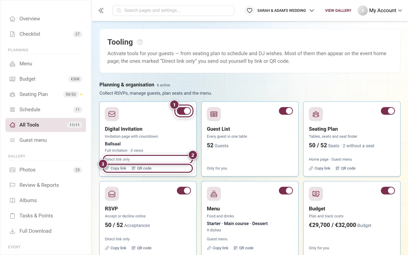Image resolution: width=408 pixels, height=255 pixels.
Task: Click the heart icon beside wedding name
Action: 249,10
